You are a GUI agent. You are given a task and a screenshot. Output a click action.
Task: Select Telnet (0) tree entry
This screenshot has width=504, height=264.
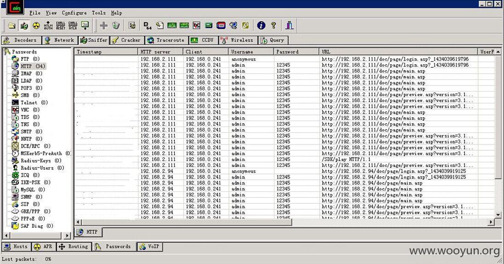click(34, 103)
